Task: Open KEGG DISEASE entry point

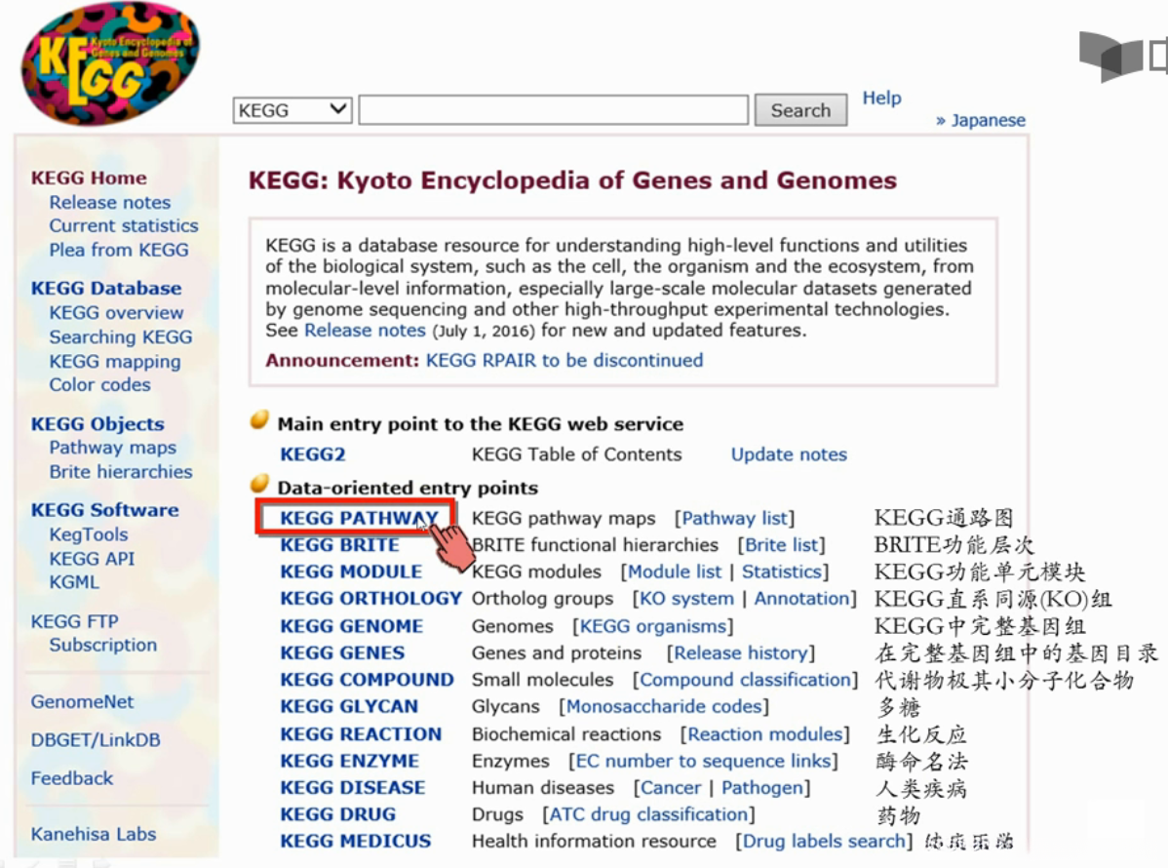Action: click(x=352, y=787)
